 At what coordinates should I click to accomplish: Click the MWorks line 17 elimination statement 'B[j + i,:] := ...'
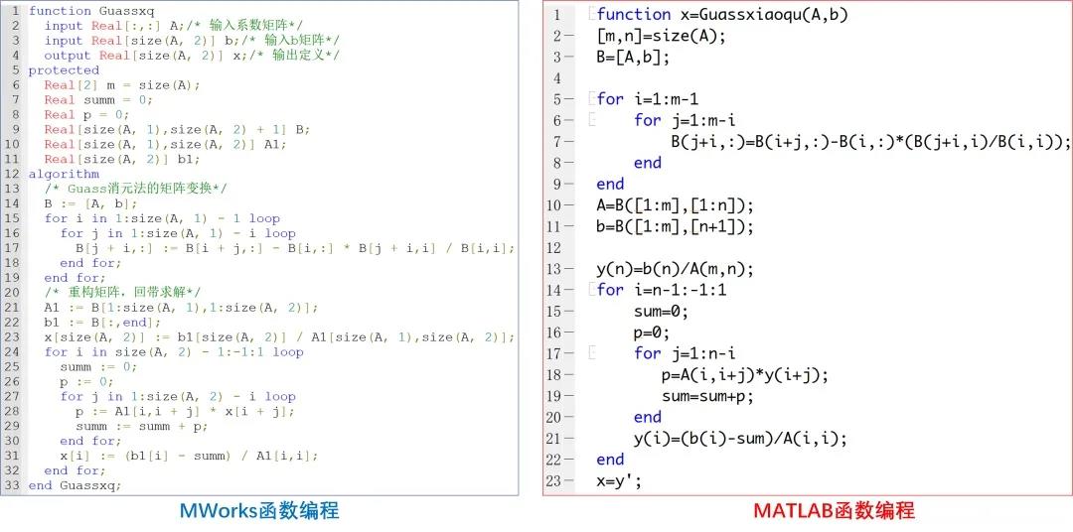pyautogui.click(x=295, y=248)
